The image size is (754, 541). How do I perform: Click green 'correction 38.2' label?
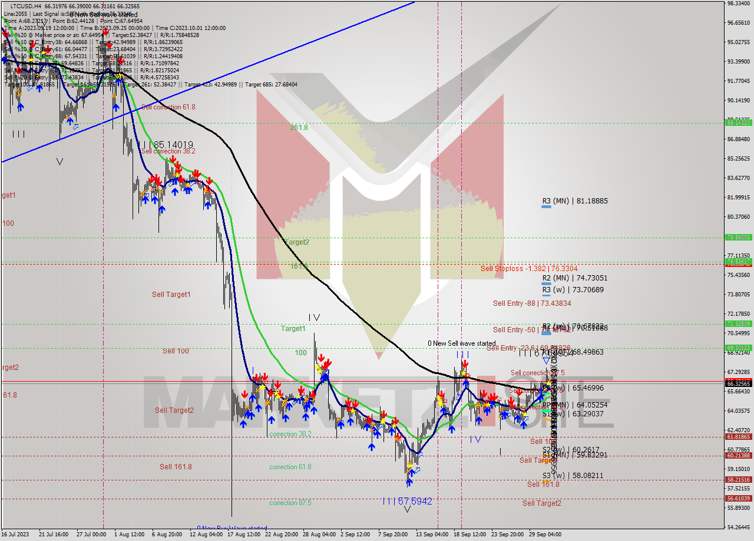click(290, 434)
